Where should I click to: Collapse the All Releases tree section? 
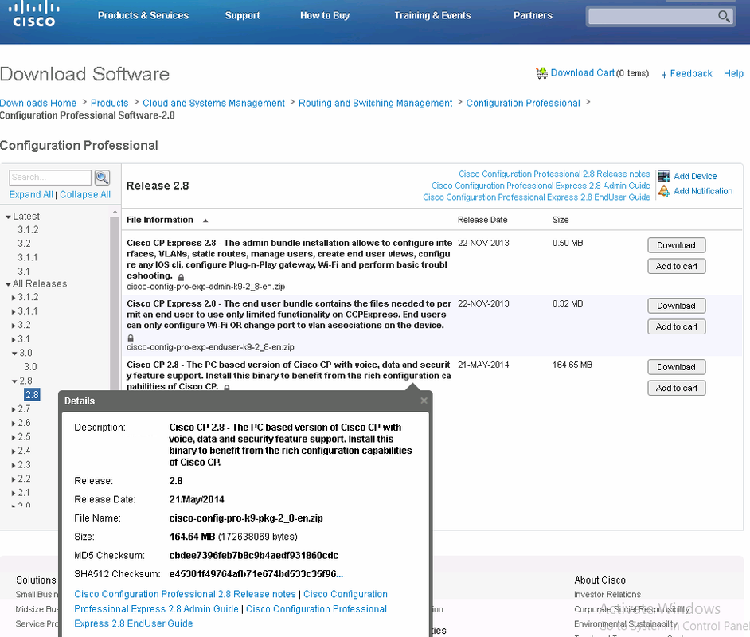tap(8, 284)
